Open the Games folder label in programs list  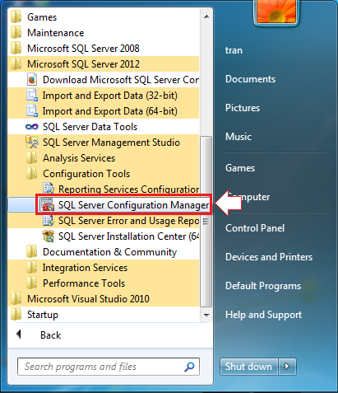point(42,17)
